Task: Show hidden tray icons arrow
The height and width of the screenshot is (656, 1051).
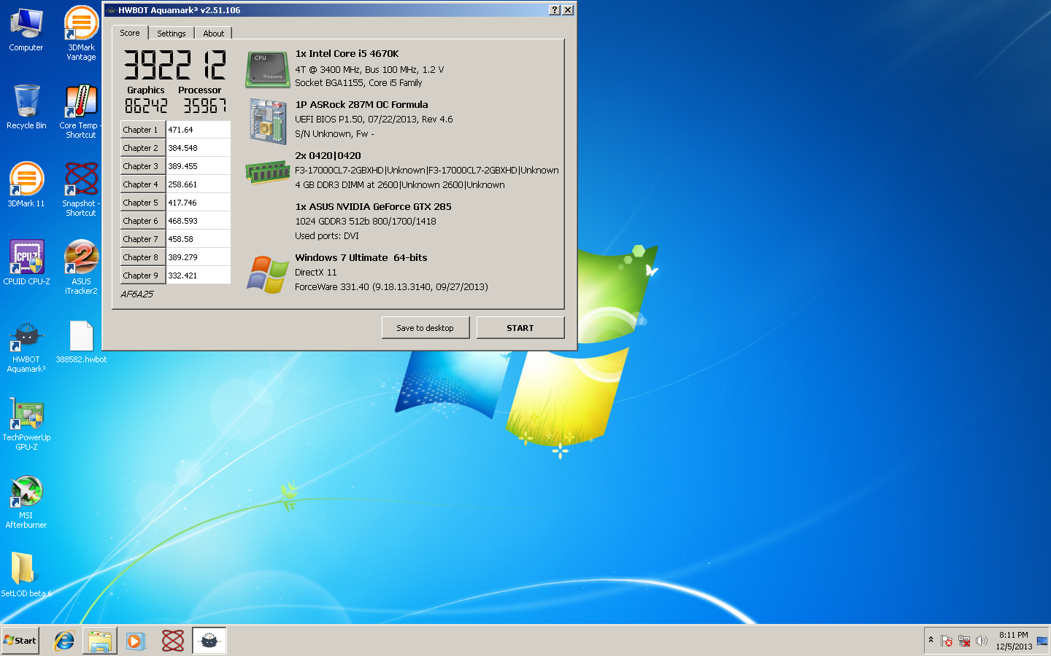Action: (931, 640)
